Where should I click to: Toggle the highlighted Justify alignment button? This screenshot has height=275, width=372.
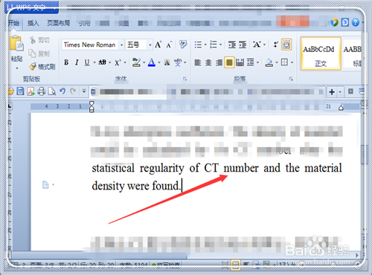click(229, 62)
